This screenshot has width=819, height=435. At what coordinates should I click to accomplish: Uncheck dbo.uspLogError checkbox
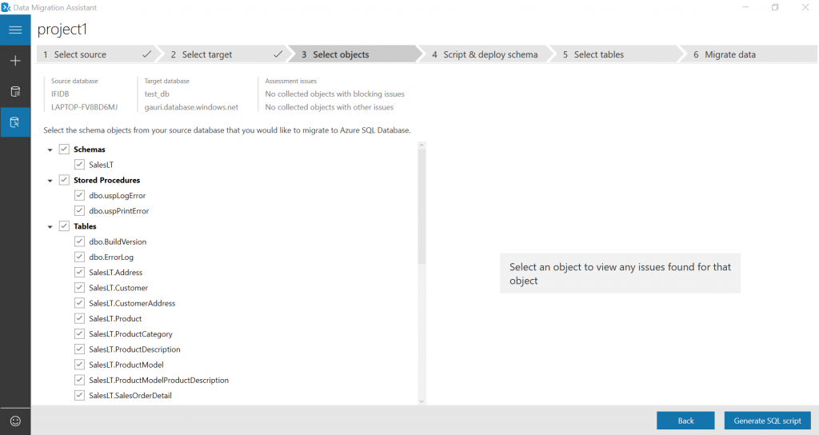click(79, 195)
